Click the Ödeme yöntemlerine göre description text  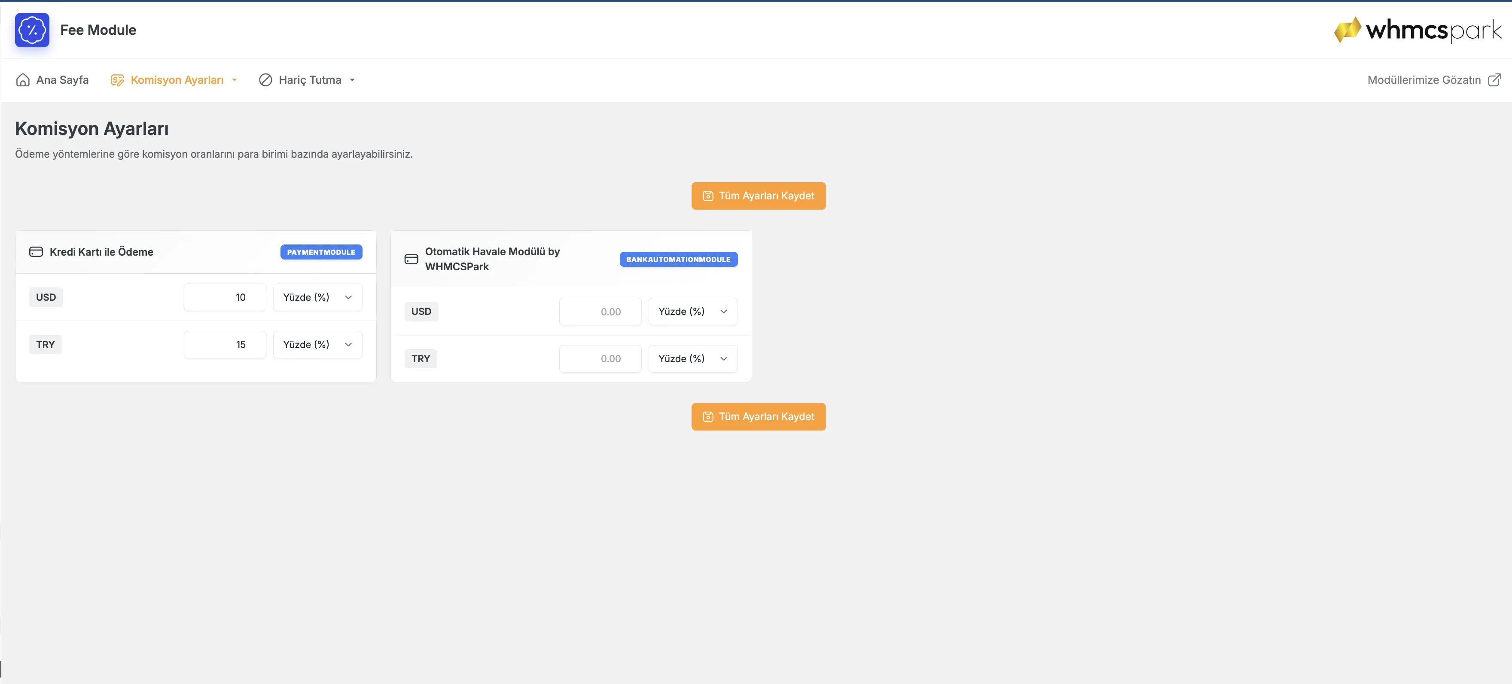[x=213, y=154]
